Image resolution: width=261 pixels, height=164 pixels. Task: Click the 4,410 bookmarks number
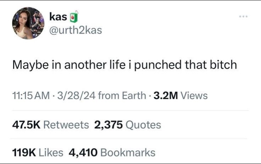[x=83, y=153]
